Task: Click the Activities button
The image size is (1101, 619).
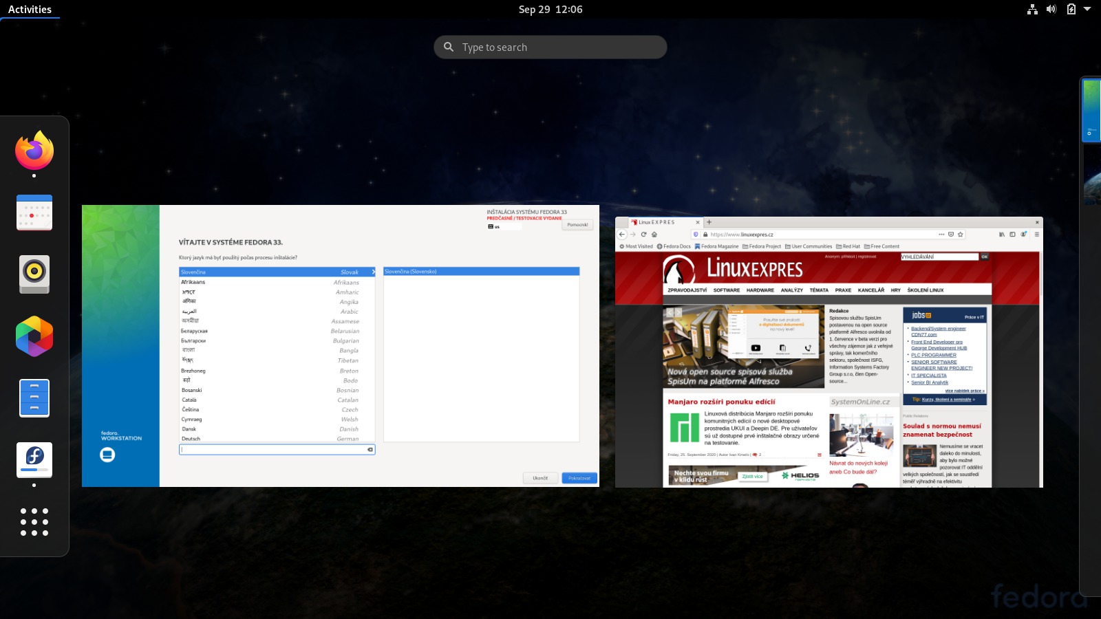Action: 30,10
